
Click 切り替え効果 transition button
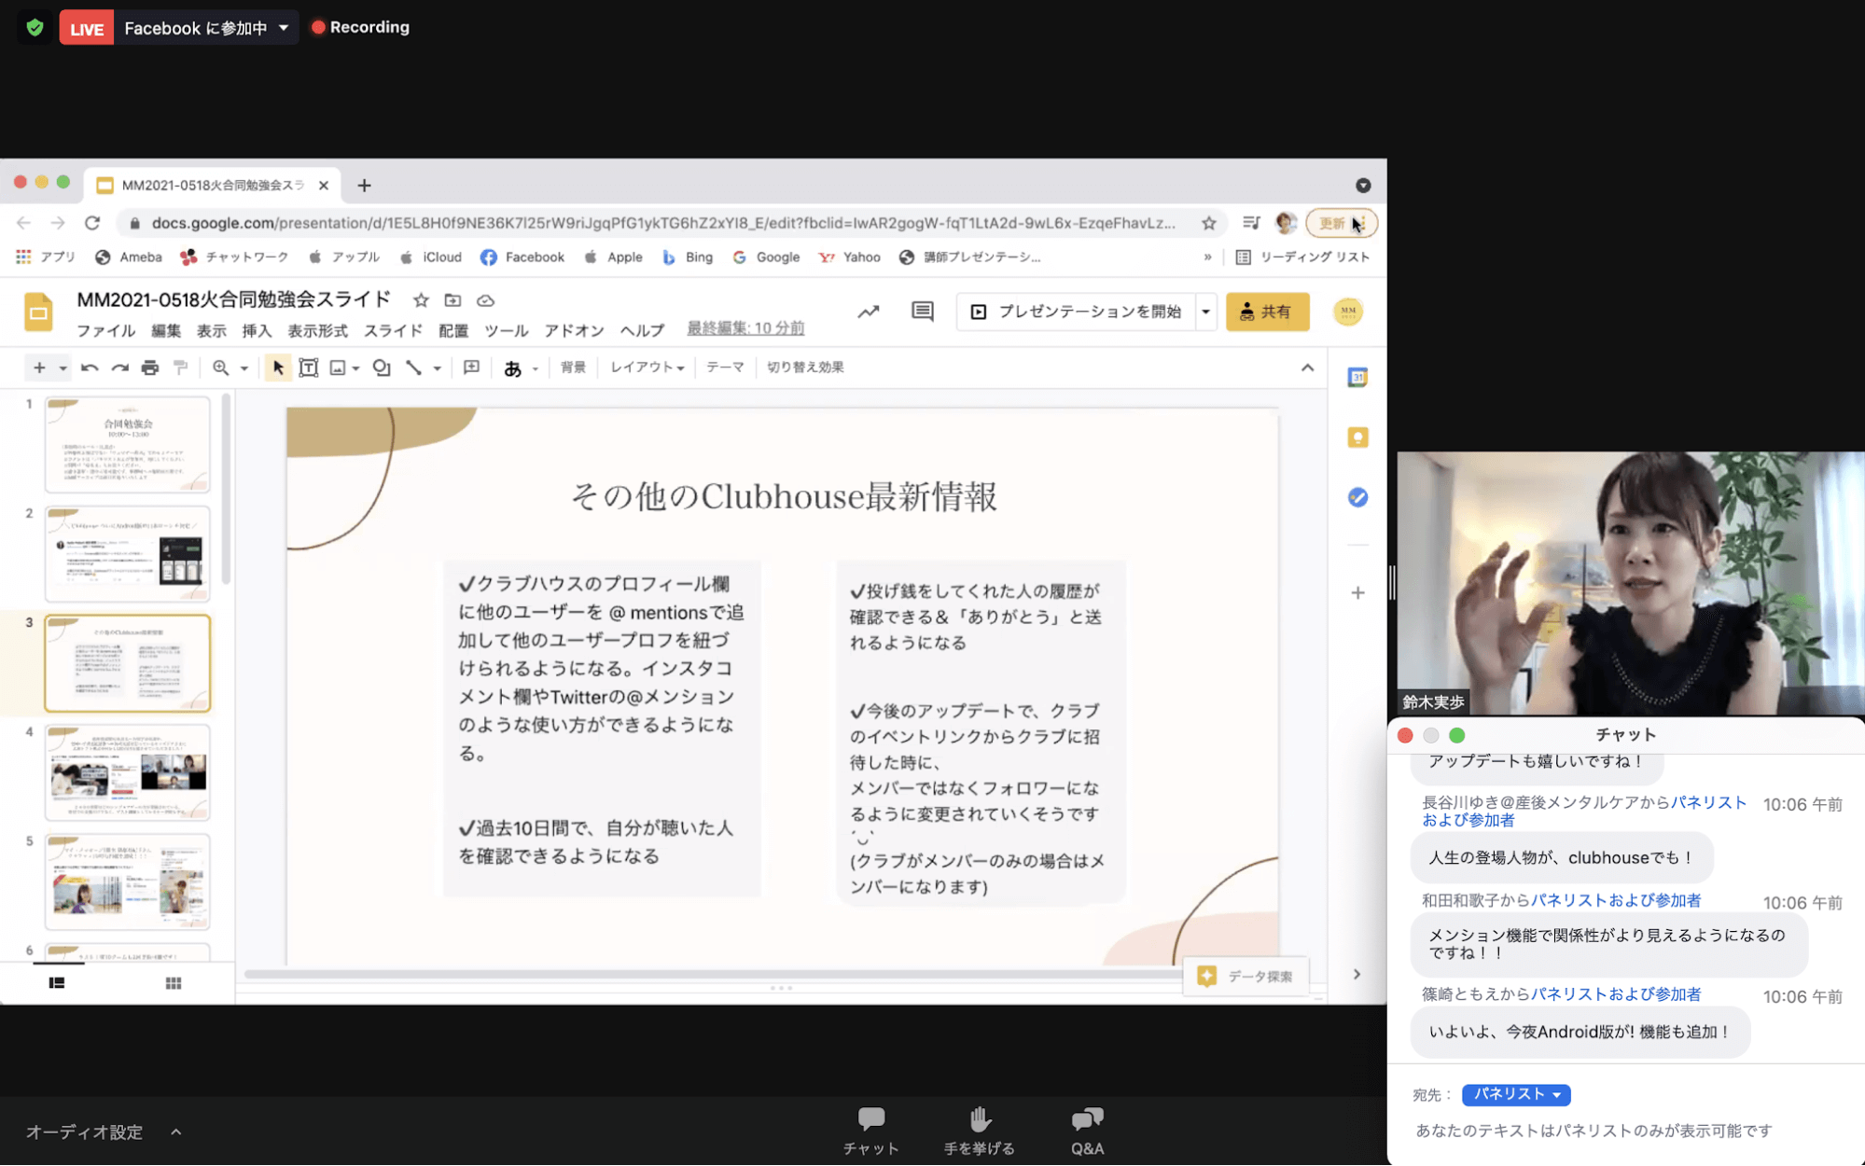[805, 368]
